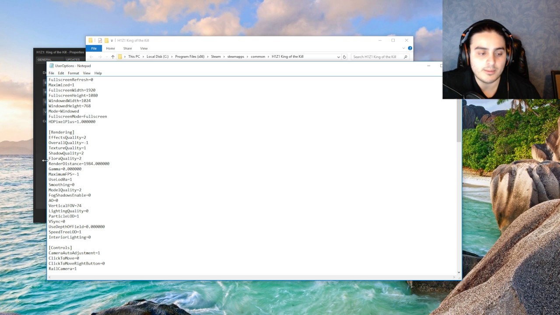
Task: Click the Notepad document icon in title bar
Action: tap(52, 66)
